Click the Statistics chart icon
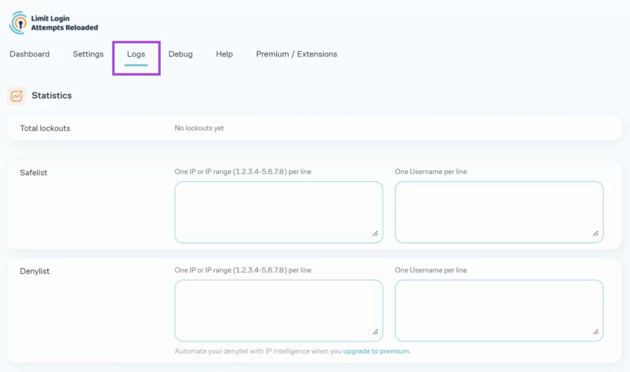 [17, 96]
